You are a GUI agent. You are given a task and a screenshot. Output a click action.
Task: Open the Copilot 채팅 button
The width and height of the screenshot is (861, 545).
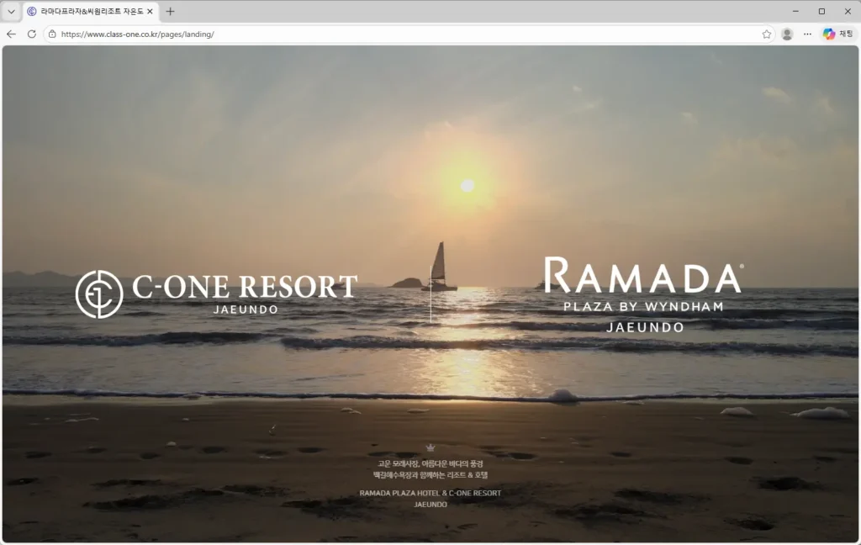837,34
